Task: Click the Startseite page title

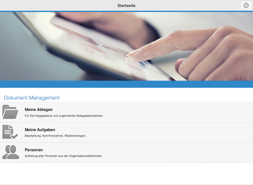Action: click(126, 5)
